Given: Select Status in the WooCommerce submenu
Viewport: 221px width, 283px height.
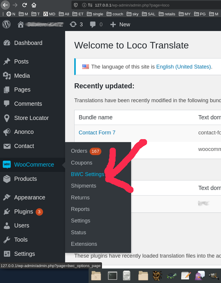Looking at the screenshot, I should click(x=78, y=232).
